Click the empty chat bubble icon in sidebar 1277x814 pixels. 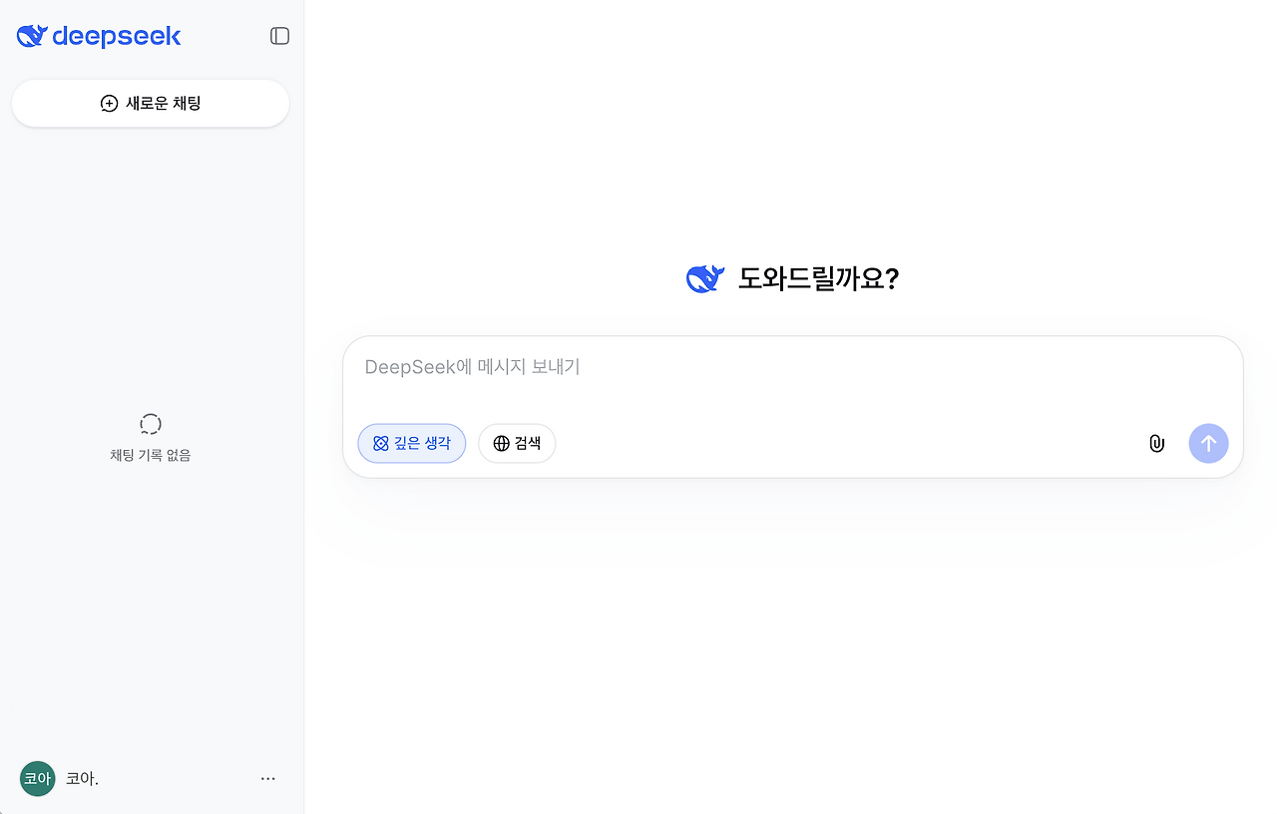[x=151, y=424]
